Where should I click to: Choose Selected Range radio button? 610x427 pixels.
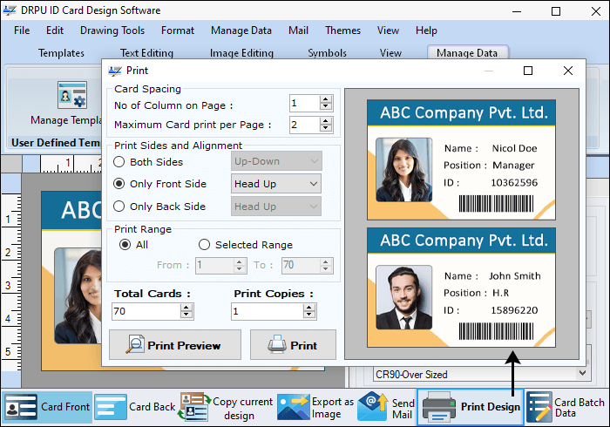point(204,245)
